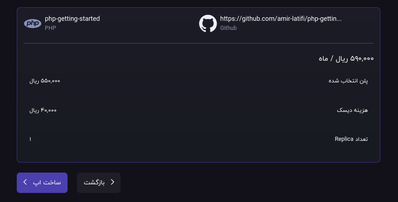Click the پلن انتخاب شده label
The height and width of the screenshot is (202, 398).
[348, 81]
